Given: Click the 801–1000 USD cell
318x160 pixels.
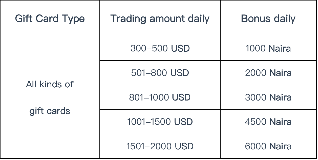Looking at the screenshot, I should (160, 97).
